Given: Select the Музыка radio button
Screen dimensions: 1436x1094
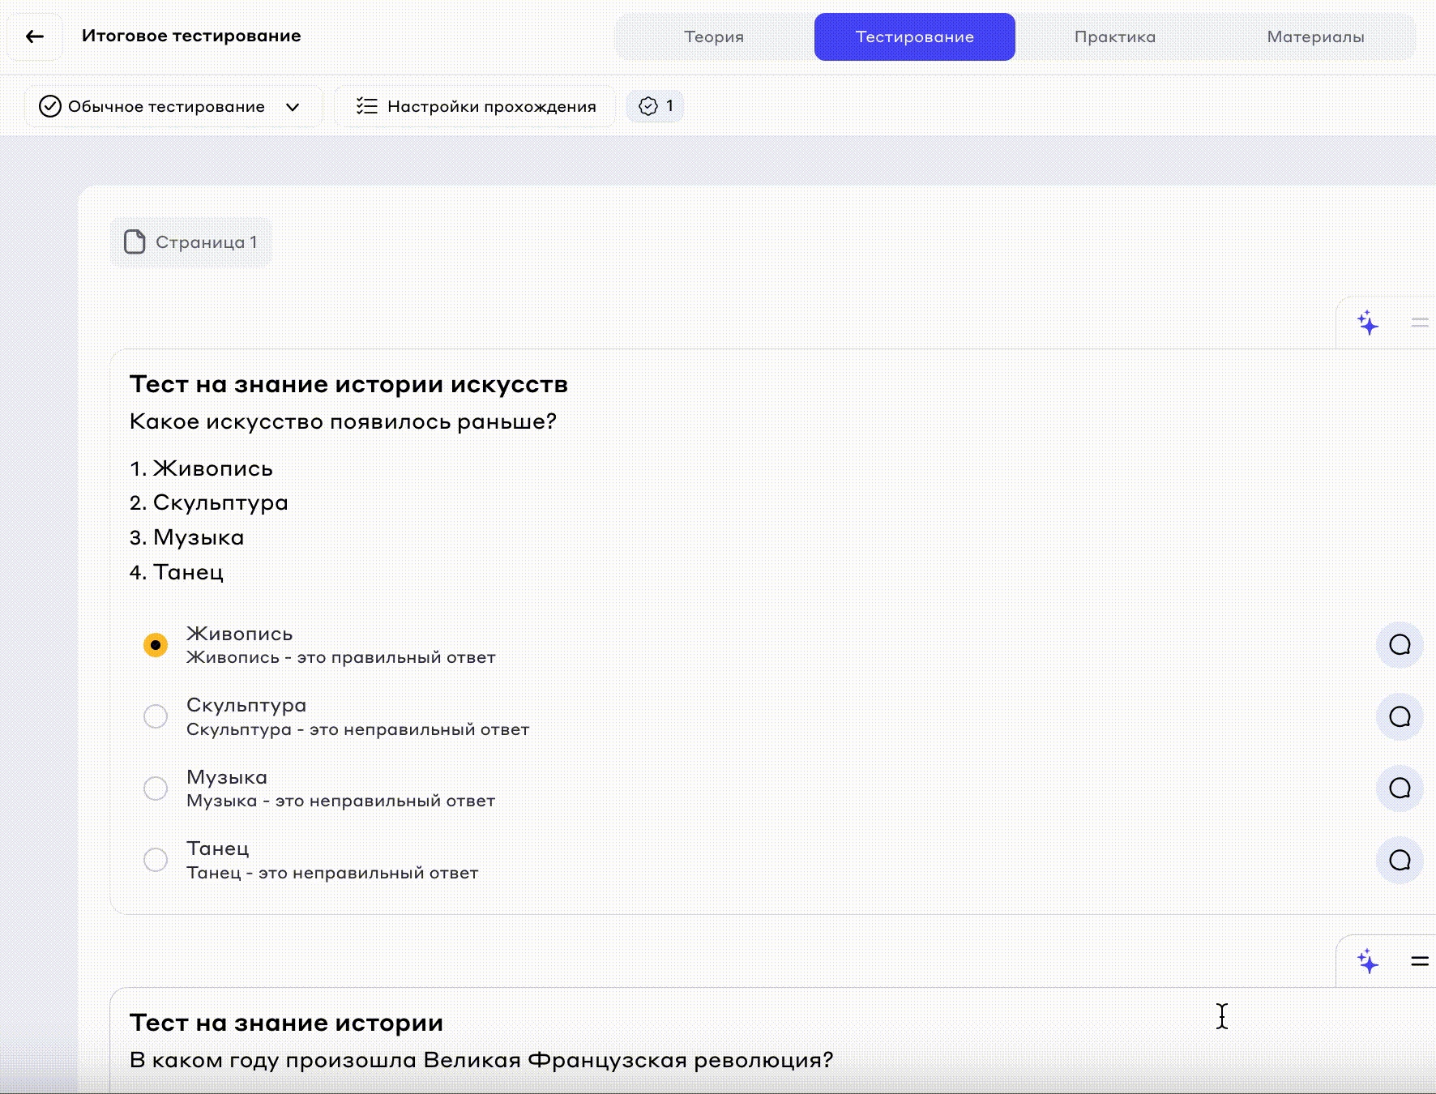Looking at the screenshot, I should [x=156, y=788].
